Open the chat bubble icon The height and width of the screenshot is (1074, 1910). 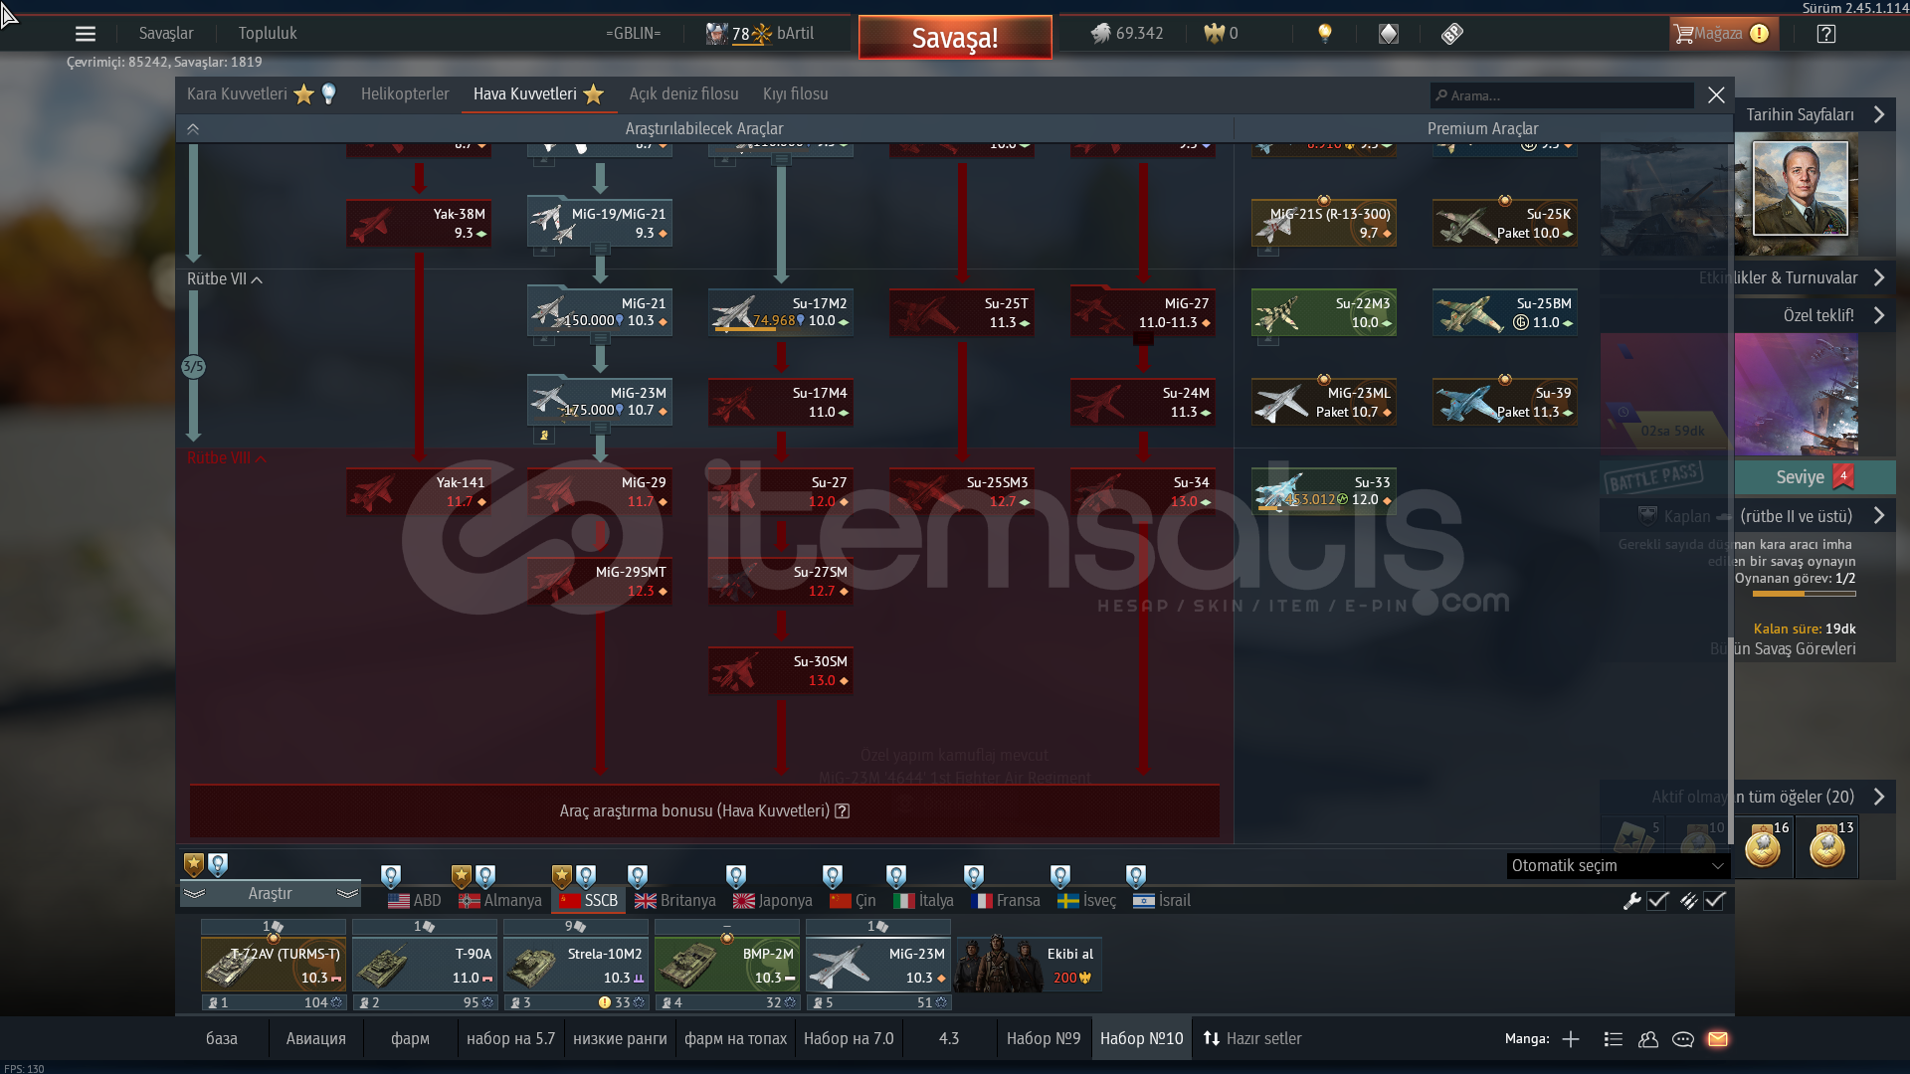click(x=1683, y=1039)
